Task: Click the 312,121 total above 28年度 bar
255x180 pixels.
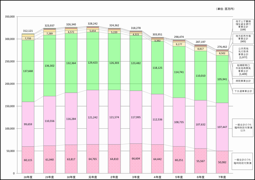Action: pyautogui.click(x=28, y=31)
